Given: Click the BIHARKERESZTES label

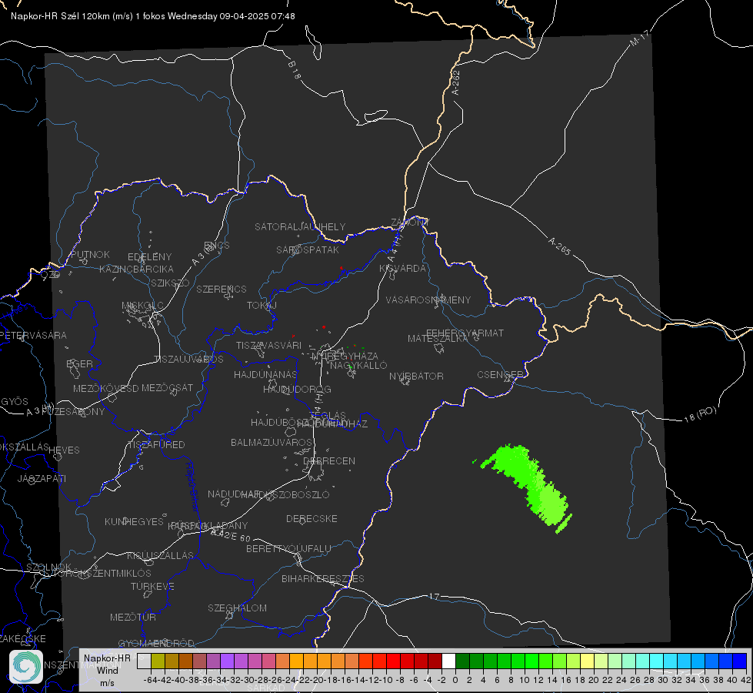Looking at the screenshot, I should (323, 578).
